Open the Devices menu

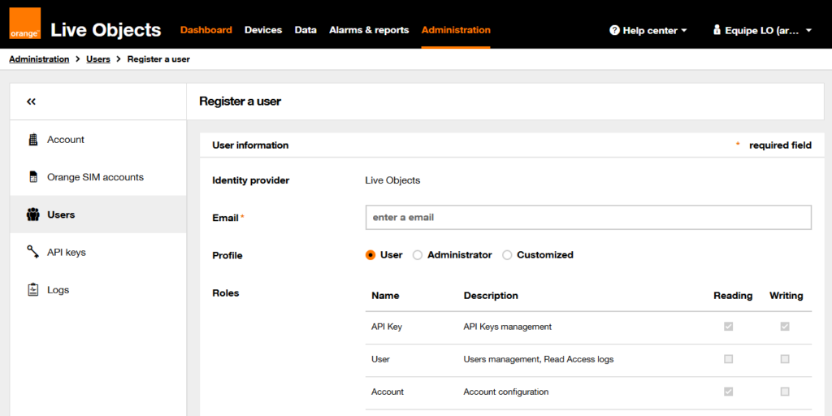pos(263,30)
